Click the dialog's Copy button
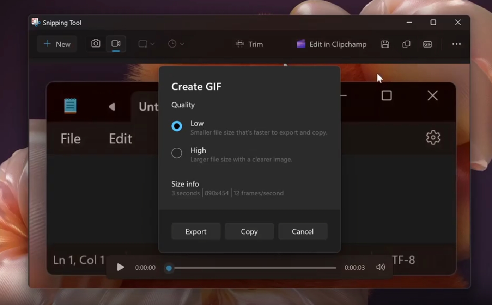The height and width of the screenshot is (305, 492). [x=249, y=231]
